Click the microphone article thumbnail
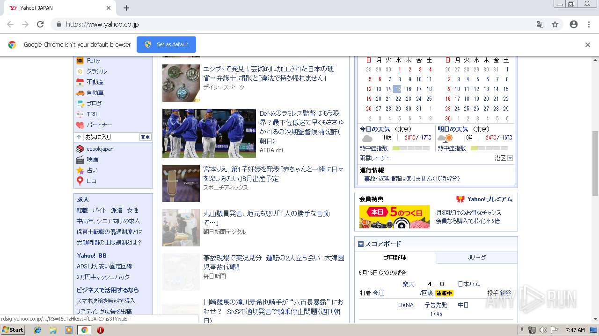Screen dimensions: 599x336 [x=181, y=183]
